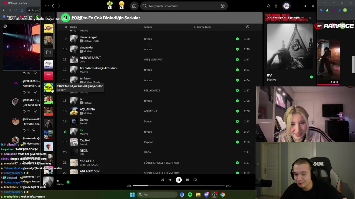This screenshot has height=199, width=355.
Task: Toggle saved check for 'tanktop'
Action: (237, 80)
